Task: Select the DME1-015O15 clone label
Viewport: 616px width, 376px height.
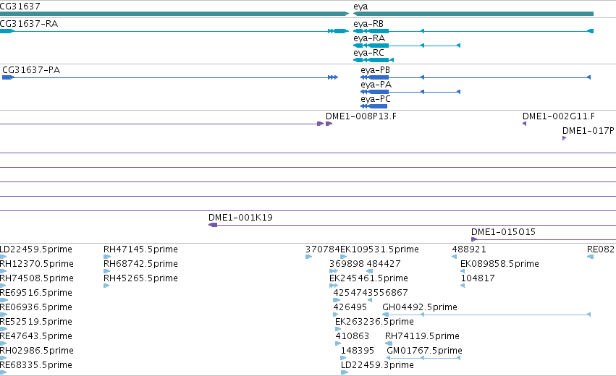Action: [x=503, y=232]
